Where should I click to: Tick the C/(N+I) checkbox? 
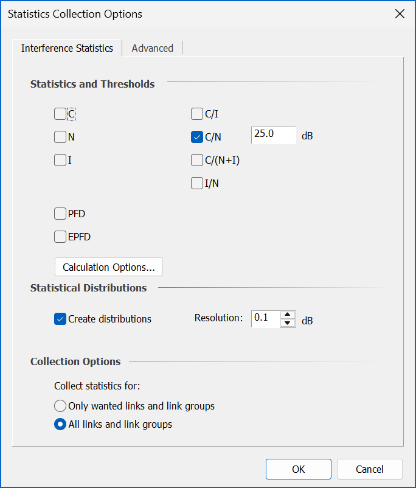pos(197,160)
